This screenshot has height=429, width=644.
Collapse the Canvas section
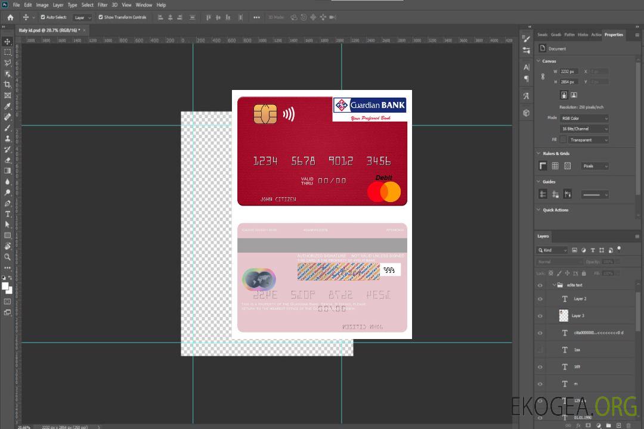click(538, 61)
